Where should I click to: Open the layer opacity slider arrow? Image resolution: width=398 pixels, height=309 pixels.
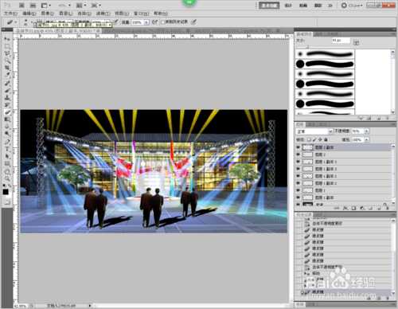click(x=366, y=131)
